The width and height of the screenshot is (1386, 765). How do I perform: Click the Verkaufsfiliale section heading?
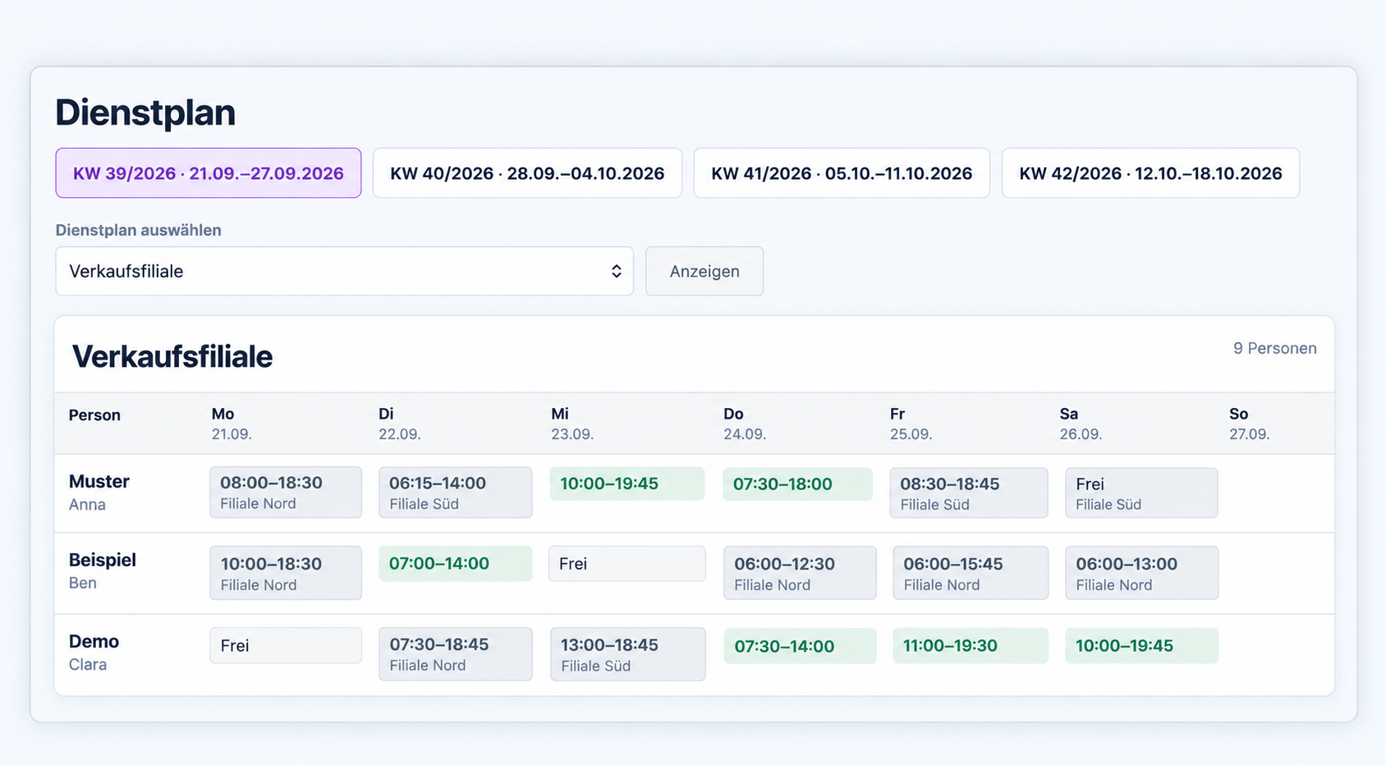(172, 356)
